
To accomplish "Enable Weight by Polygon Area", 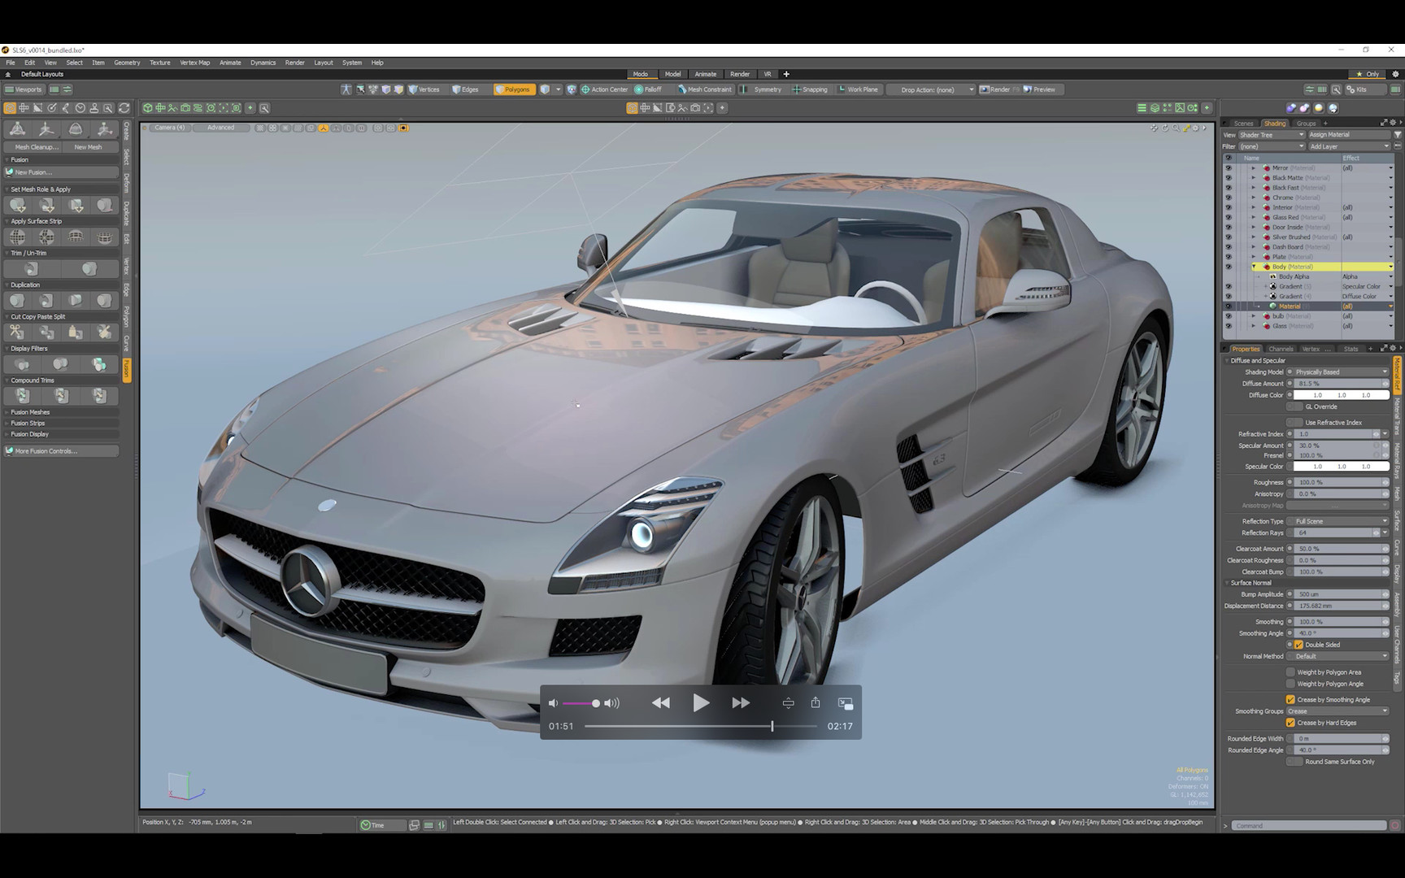I will [x=1290, y=672].
